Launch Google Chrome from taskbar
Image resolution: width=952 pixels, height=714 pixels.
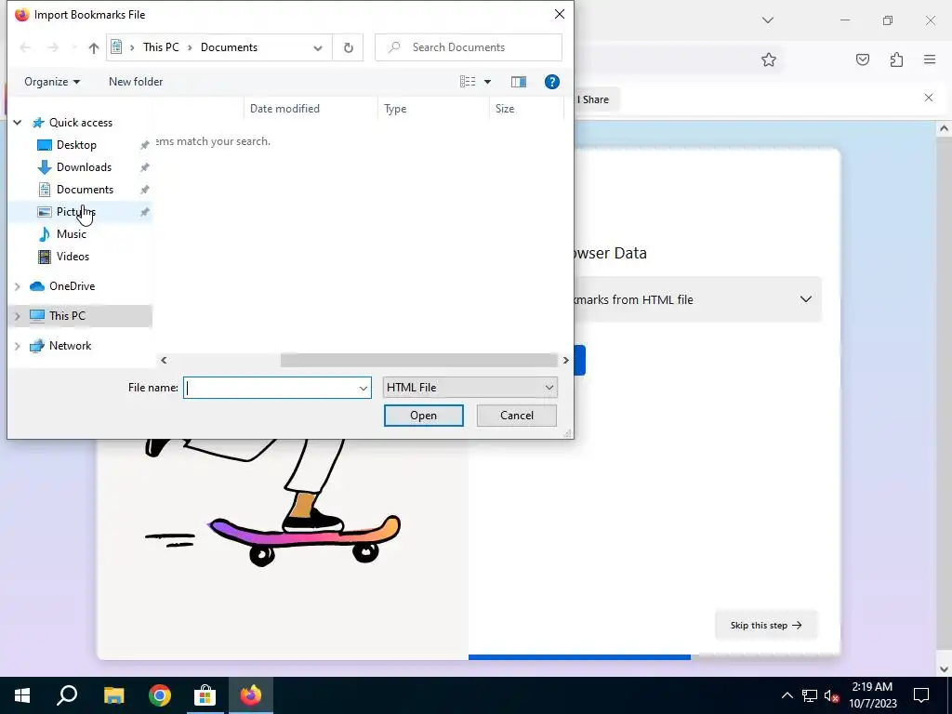point(160,695)
